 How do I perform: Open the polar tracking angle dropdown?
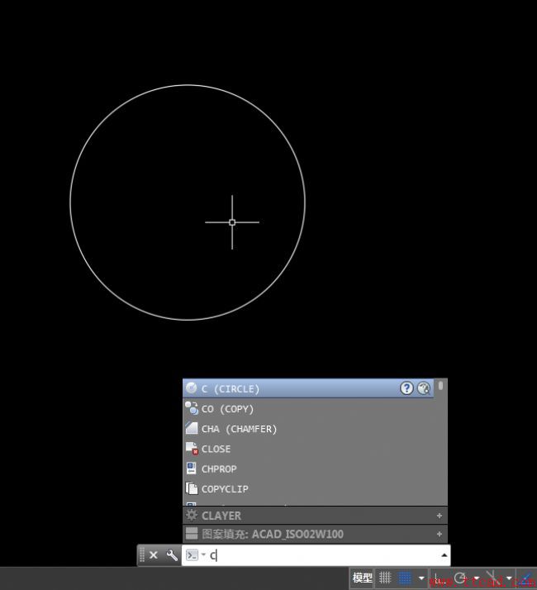point(477,578)
